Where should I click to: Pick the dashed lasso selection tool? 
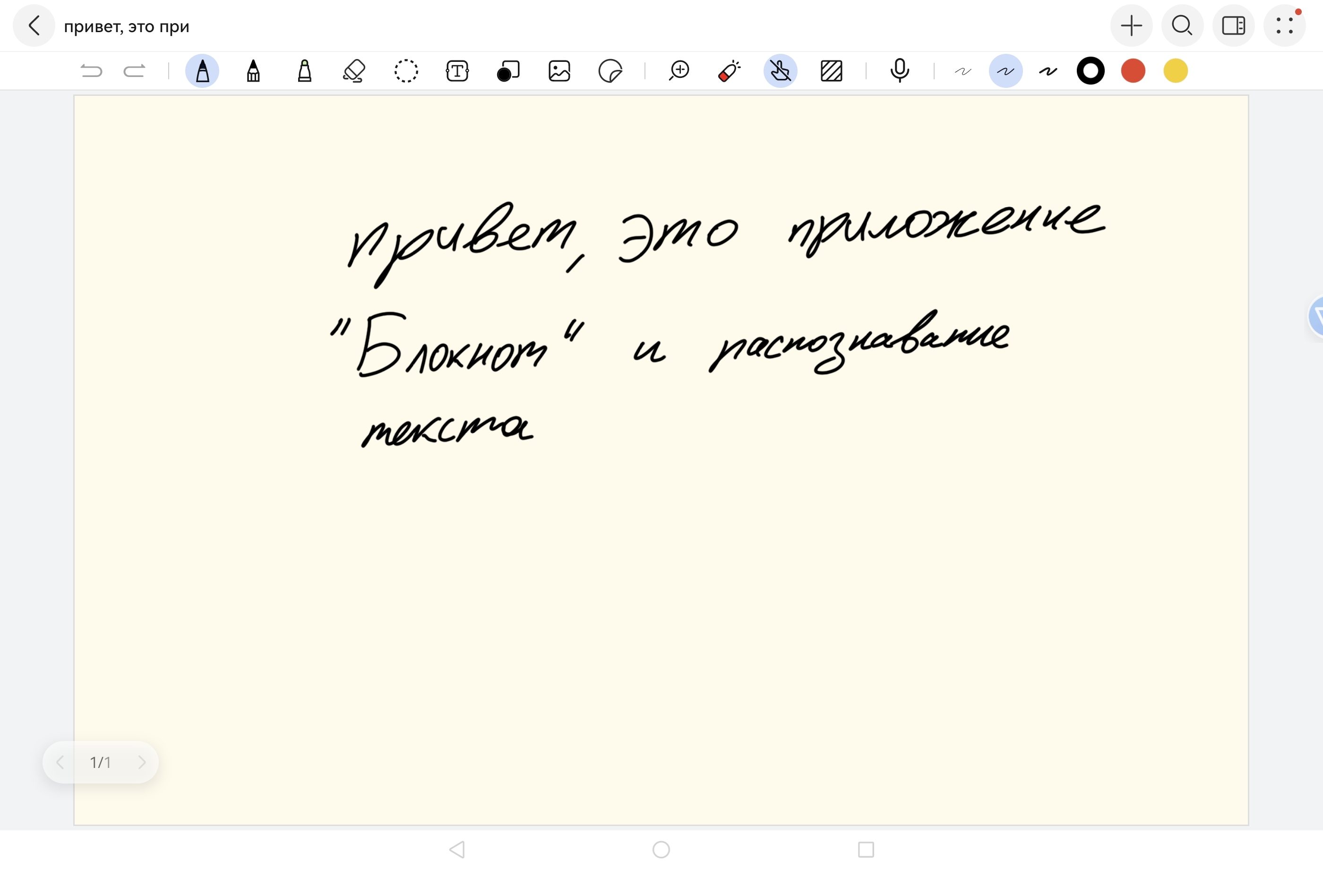(x=406, y=71)
